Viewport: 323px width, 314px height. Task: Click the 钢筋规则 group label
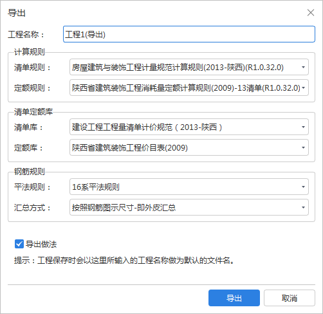coord(30,171)
